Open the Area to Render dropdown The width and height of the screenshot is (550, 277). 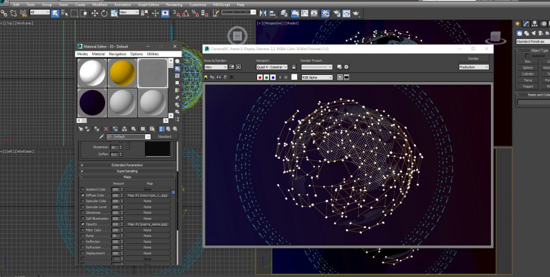pos(216,67)
